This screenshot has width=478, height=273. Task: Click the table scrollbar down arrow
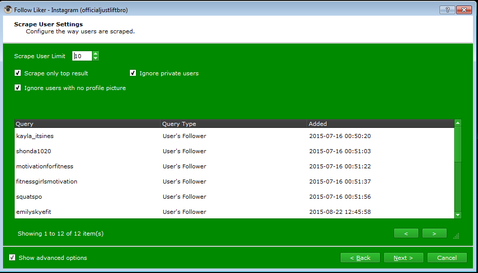(x=458, y=215)
